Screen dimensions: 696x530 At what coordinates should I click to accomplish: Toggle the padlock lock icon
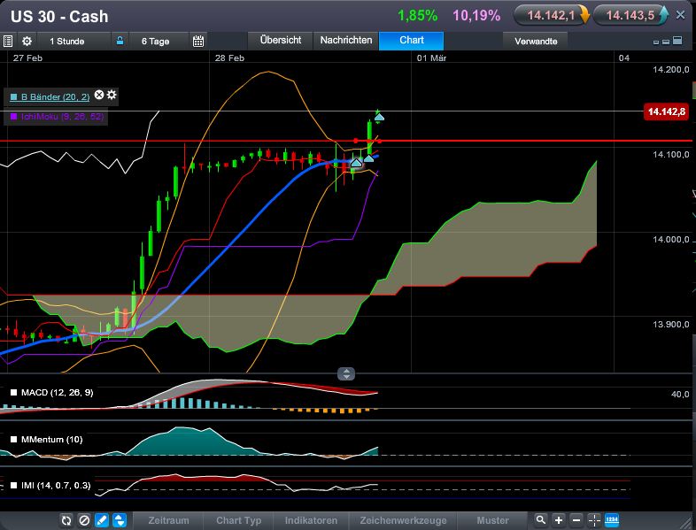120,41
